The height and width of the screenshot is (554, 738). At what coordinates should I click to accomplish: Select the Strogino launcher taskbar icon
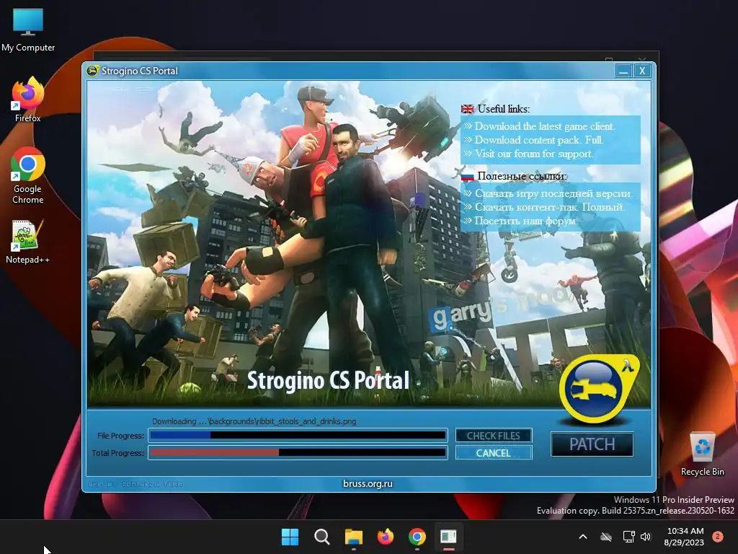tap(448, 537)
